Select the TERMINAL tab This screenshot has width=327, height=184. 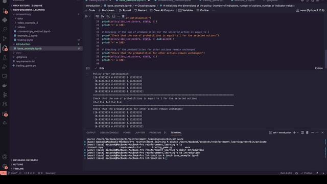point(176,132)
